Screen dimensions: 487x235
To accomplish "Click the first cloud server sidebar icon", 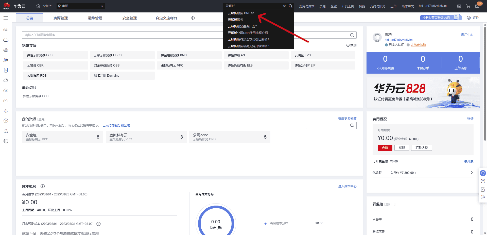I will (6, 29).
